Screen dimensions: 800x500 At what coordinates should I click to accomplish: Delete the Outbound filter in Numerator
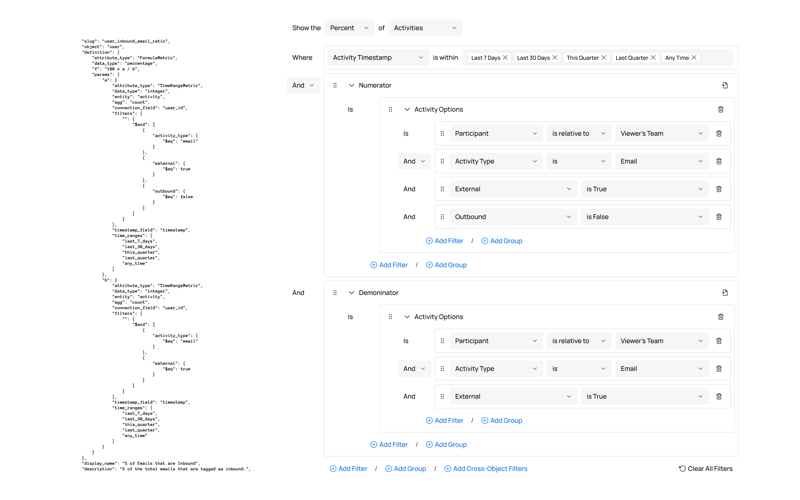[719, 217]
